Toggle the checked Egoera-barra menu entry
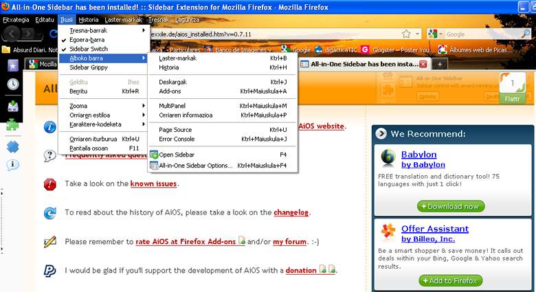Viewport: 536px width, 292px height. [x=104, y=40]
